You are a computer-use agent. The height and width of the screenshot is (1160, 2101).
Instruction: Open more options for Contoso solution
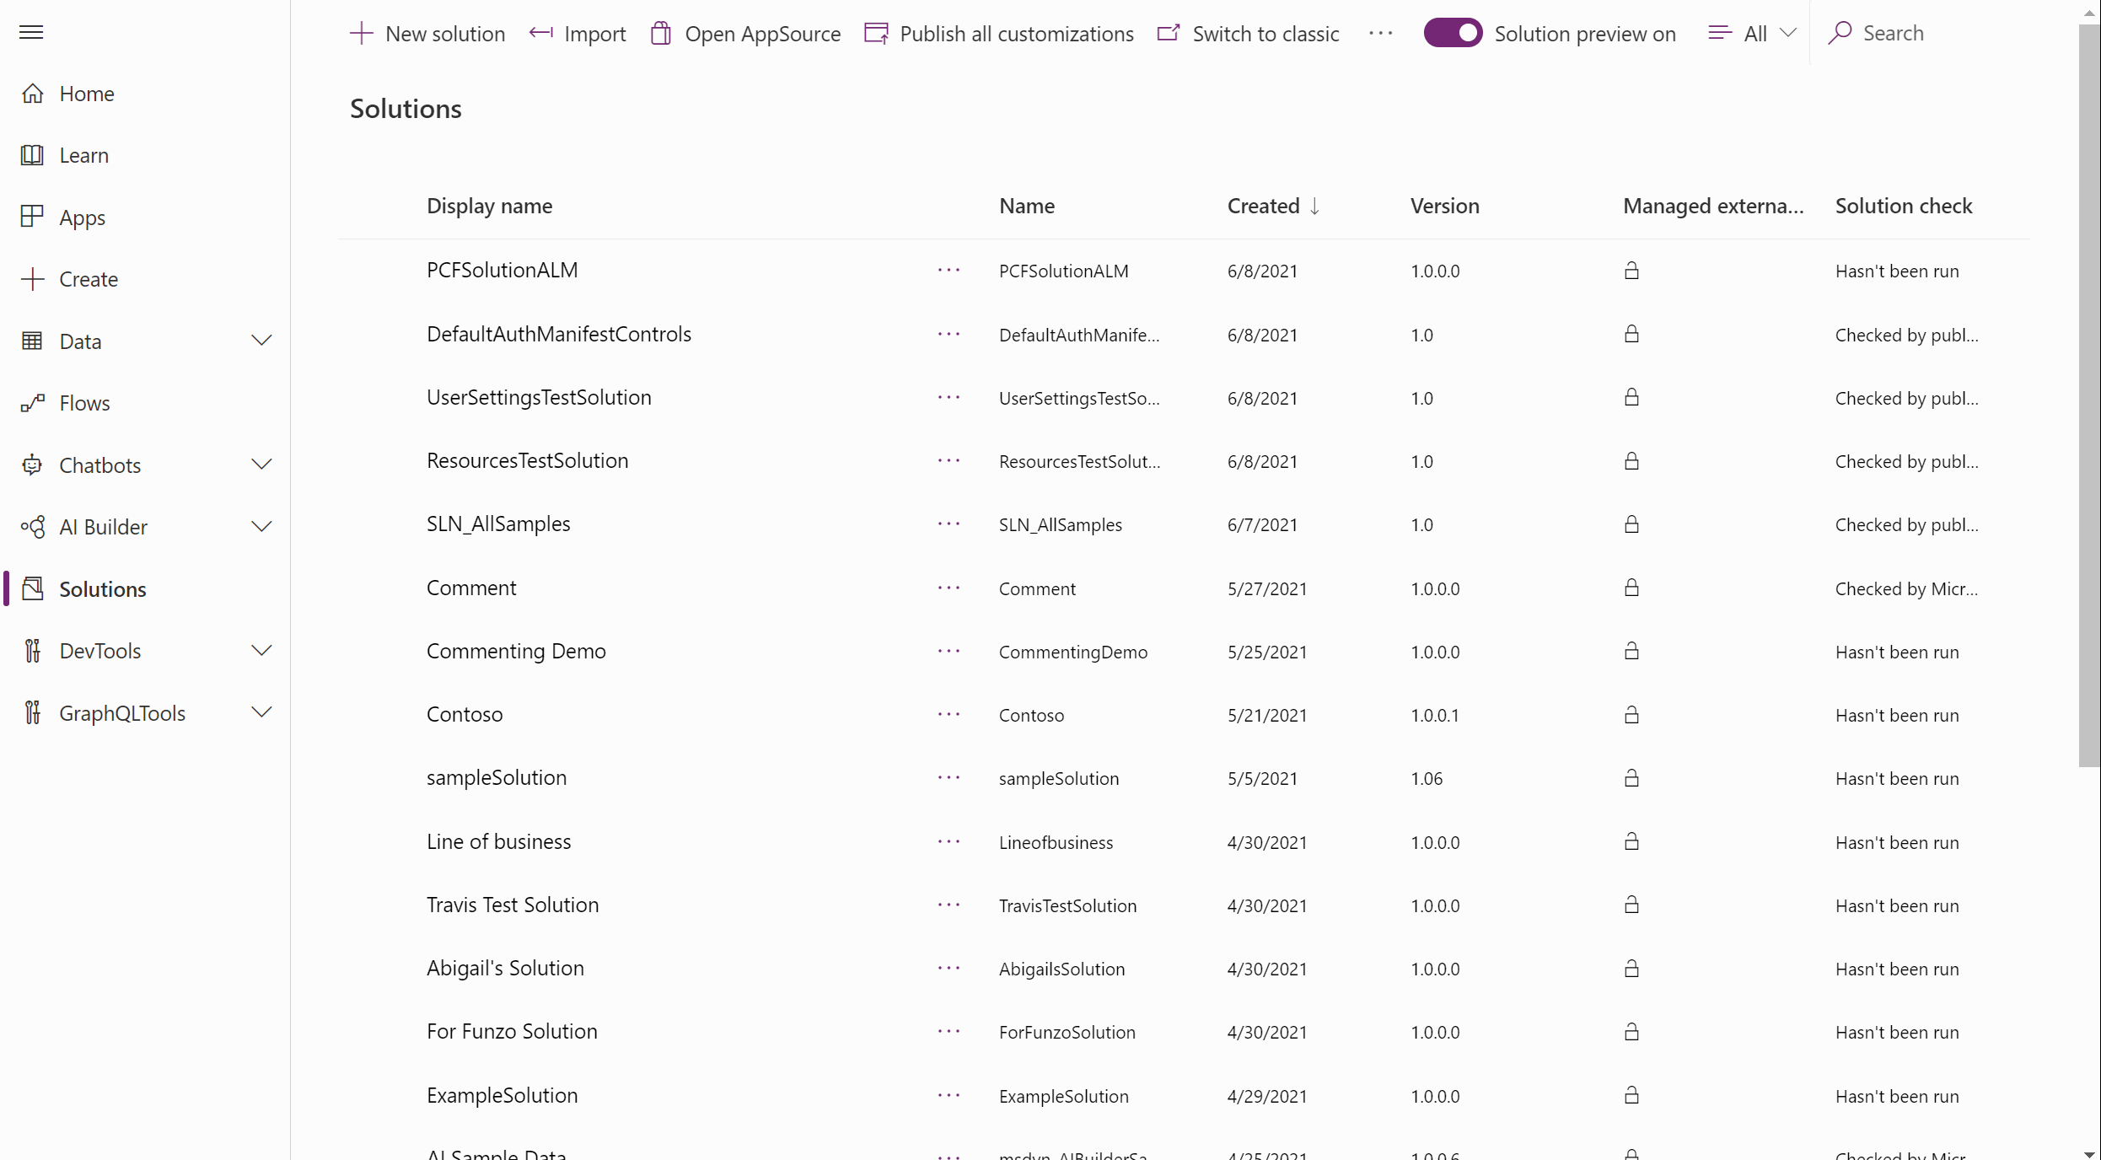(948, 714)
